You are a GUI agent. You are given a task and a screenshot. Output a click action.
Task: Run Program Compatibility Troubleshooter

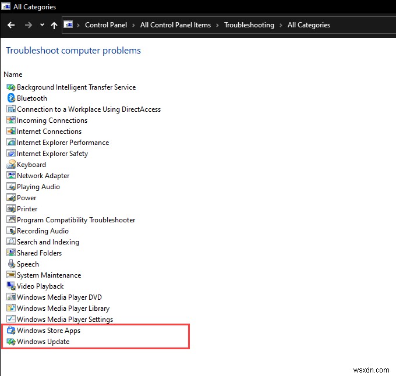[76, 220]
